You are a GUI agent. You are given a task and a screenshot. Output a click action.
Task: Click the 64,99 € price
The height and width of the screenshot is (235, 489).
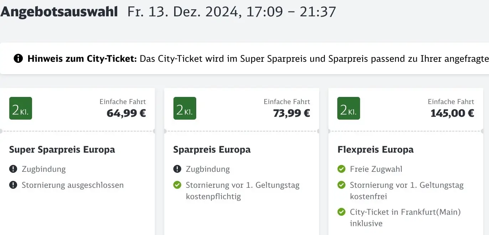tap(126, 113)
